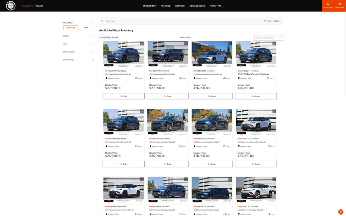Expand the Trim filter section
346x216 pixels.
93,44
